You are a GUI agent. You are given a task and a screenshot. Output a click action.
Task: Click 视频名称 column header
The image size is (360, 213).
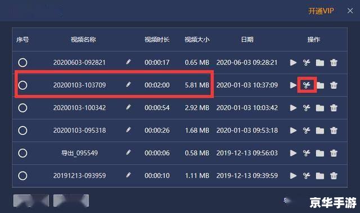pos(83,40)
